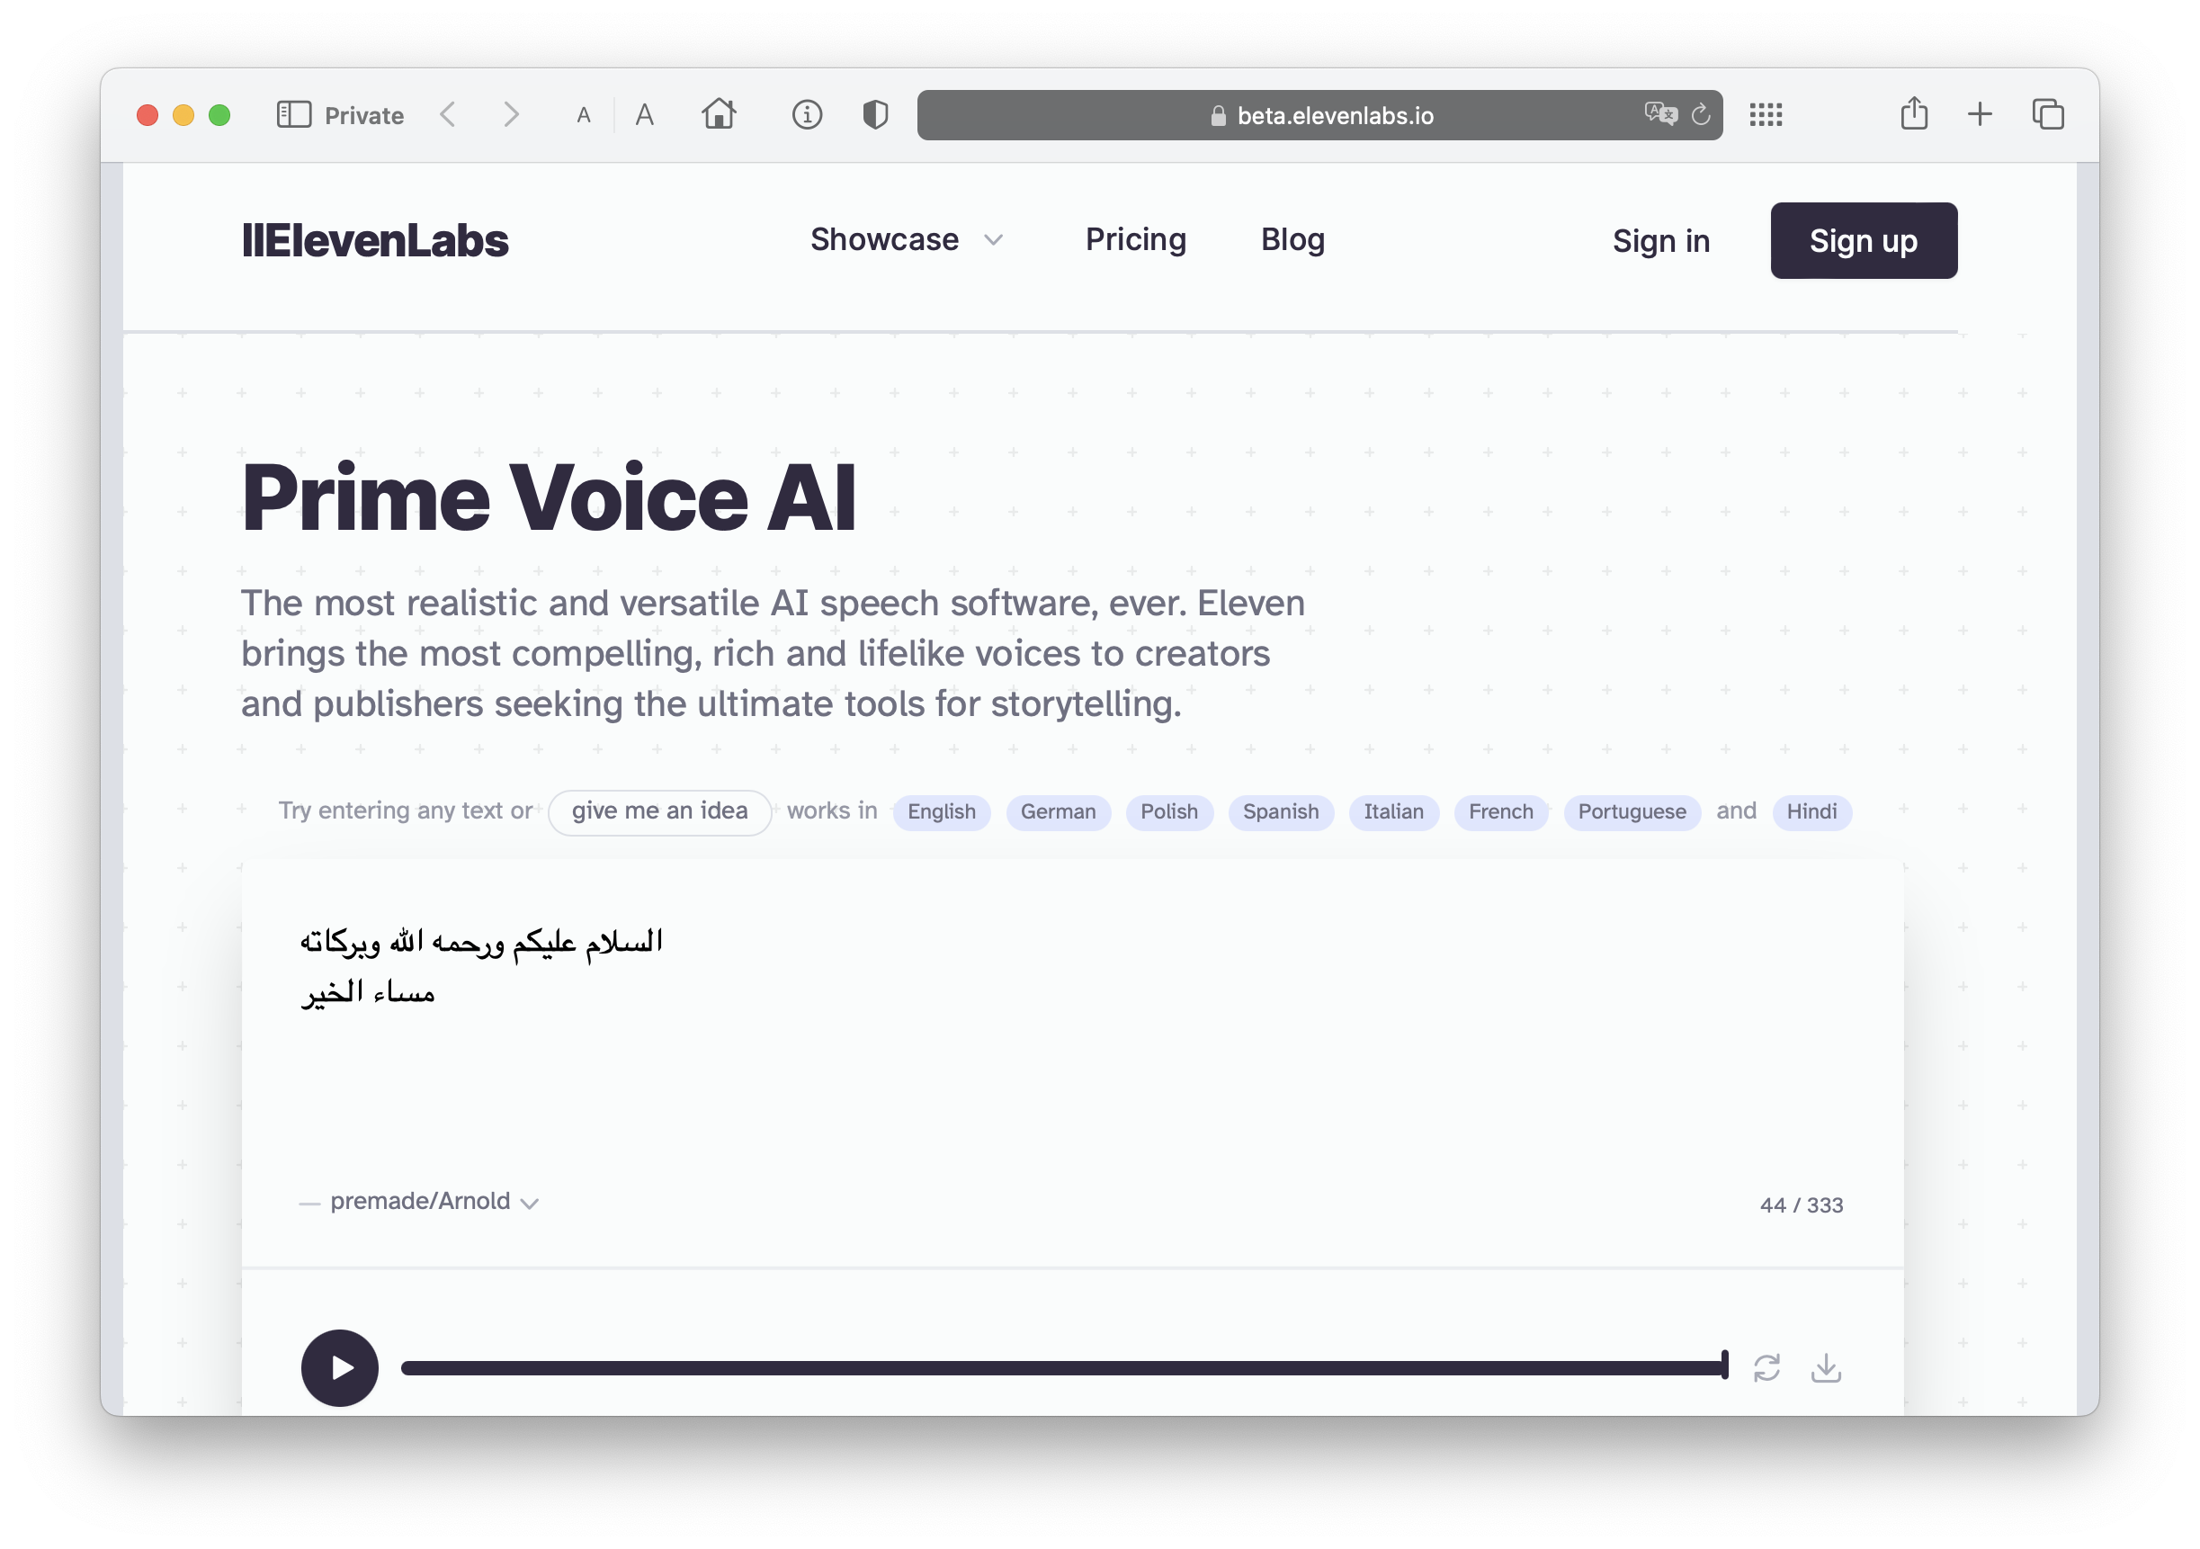Expand the Showcase dropdown chevron
This screenshot has height=1549, width=2200.
point(994,240)
